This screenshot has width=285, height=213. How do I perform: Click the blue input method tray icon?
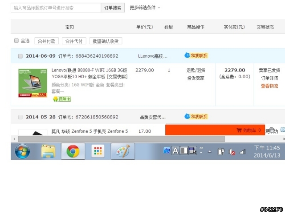pos(167,150)
